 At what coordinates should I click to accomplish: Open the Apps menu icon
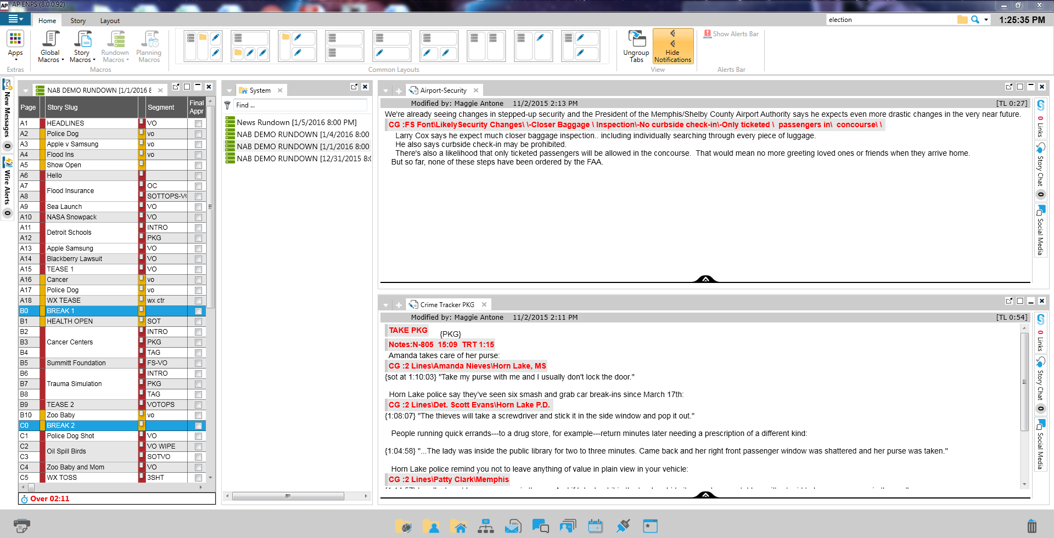click(x=15, y=39)
